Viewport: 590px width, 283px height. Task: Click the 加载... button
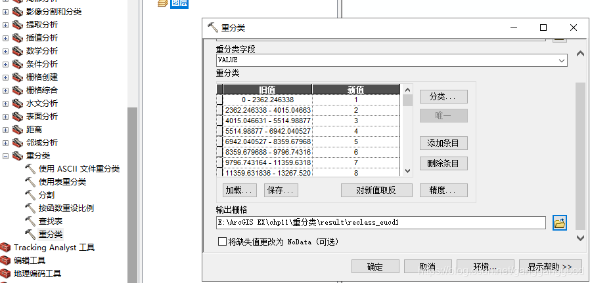(x=239, y=190)
